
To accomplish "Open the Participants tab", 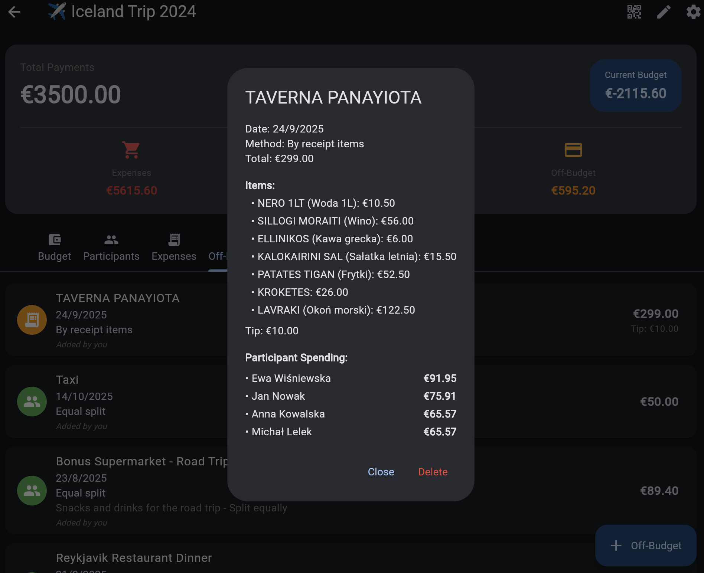I will pyautogui.click(x=111, y=248).
